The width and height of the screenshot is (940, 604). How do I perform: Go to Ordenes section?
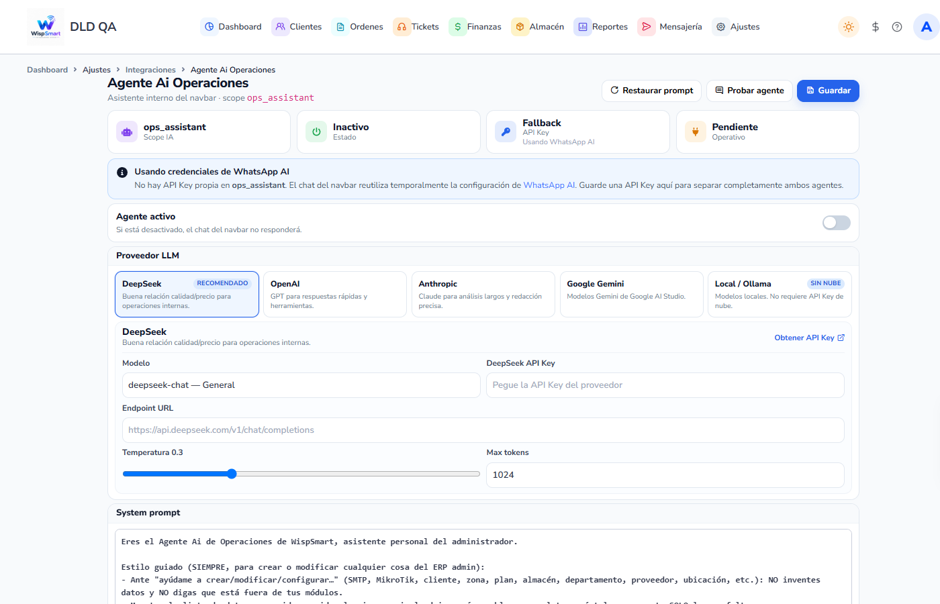(359, 27)
